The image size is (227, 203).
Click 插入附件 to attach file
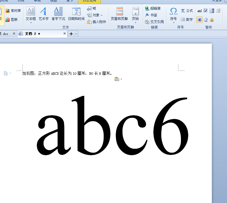point(96,22)
